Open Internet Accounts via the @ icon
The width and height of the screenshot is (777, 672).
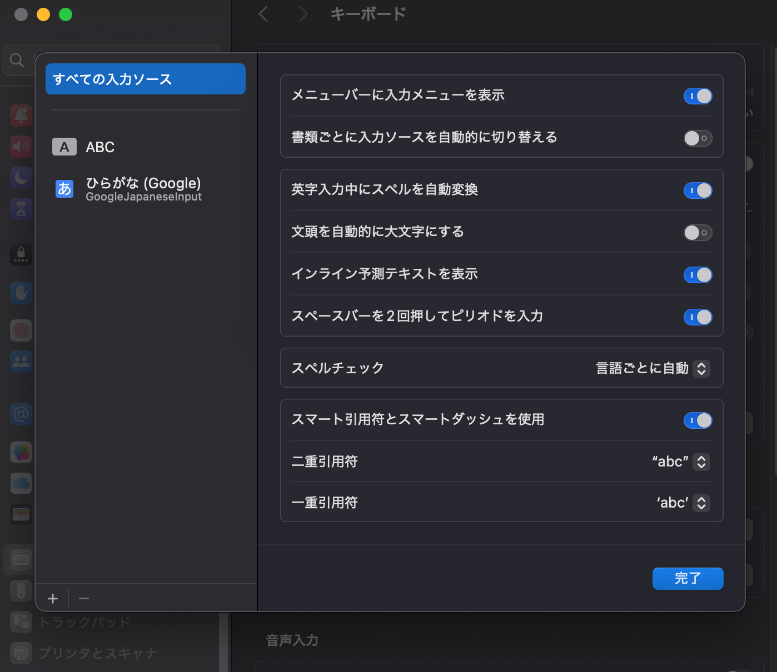21,414
